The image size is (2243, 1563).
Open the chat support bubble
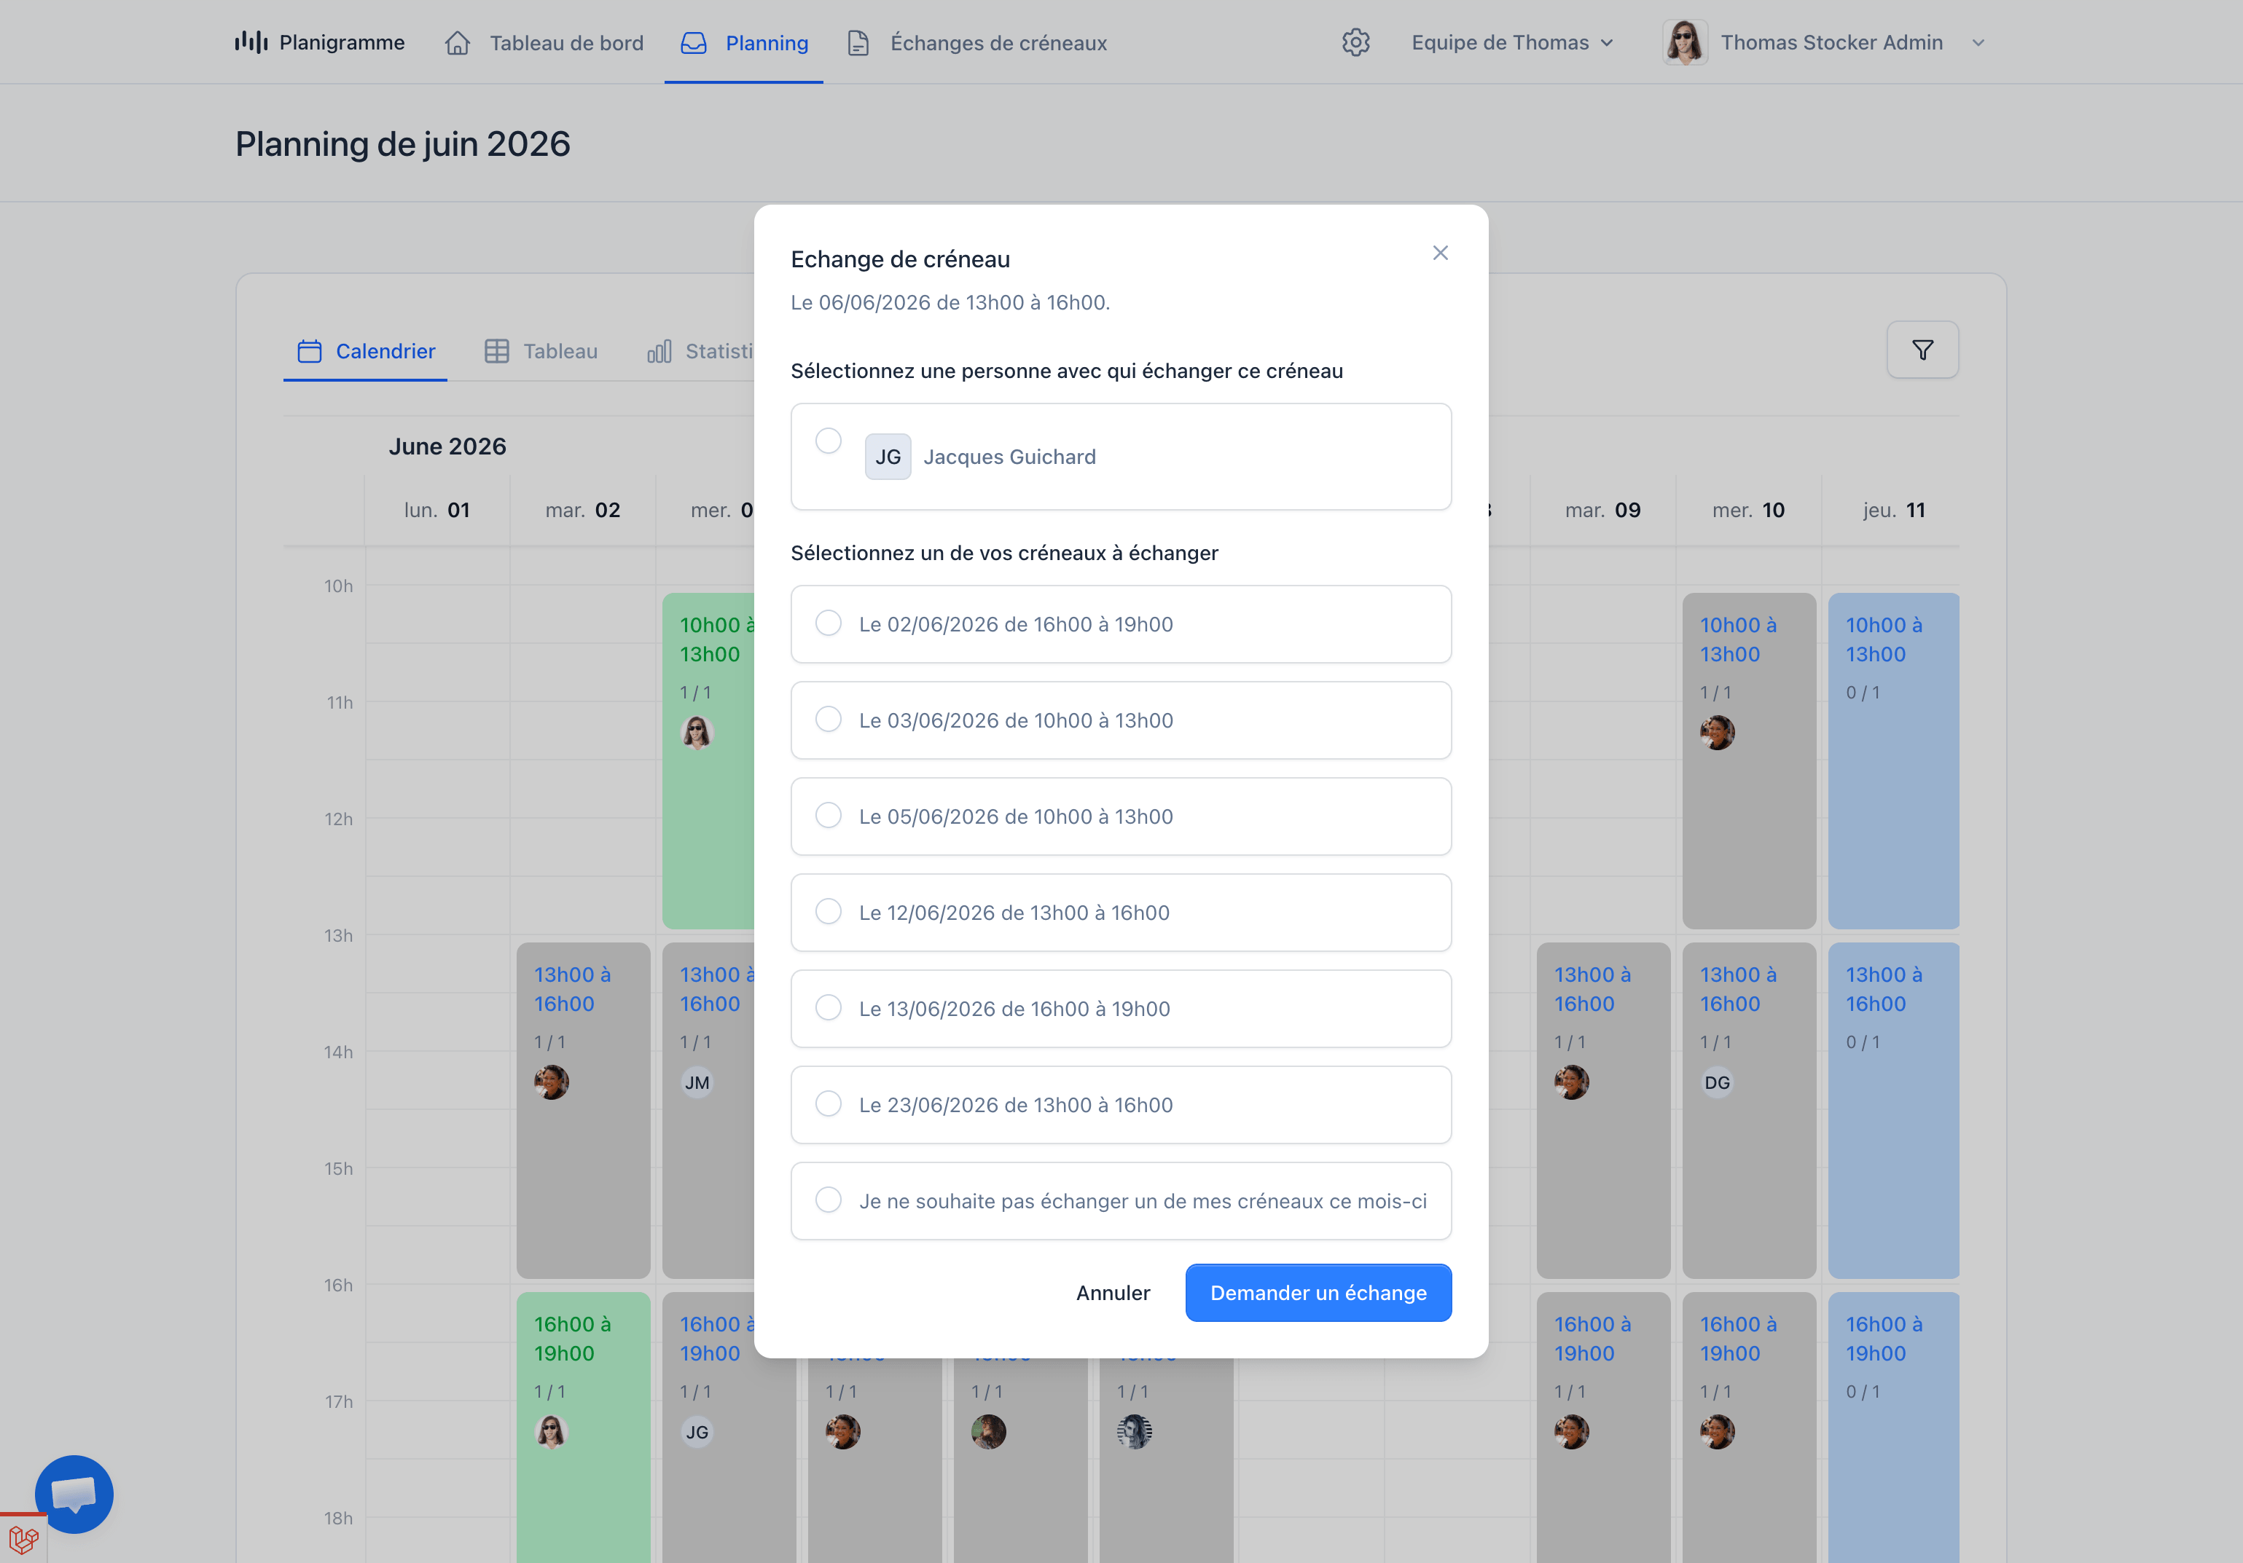[74, 1494]
